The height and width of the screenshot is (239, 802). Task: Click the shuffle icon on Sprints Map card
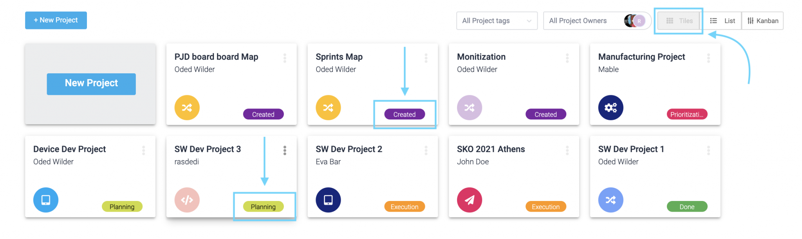coord(328,108)
